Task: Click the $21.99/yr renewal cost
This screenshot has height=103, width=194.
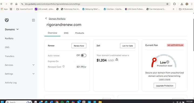Action: click(x=82, y=67)
